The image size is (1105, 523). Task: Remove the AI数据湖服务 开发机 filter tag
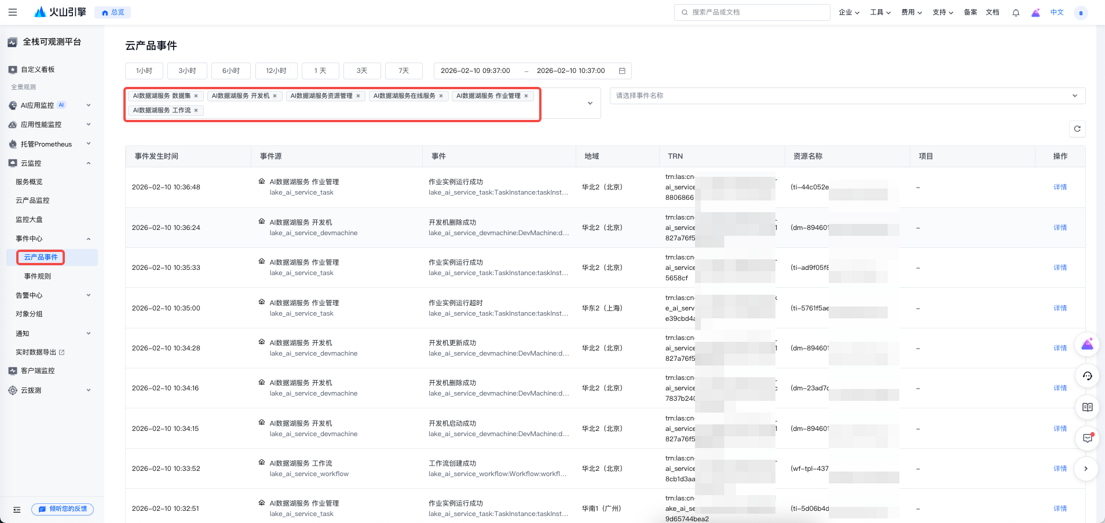[275, 96]
